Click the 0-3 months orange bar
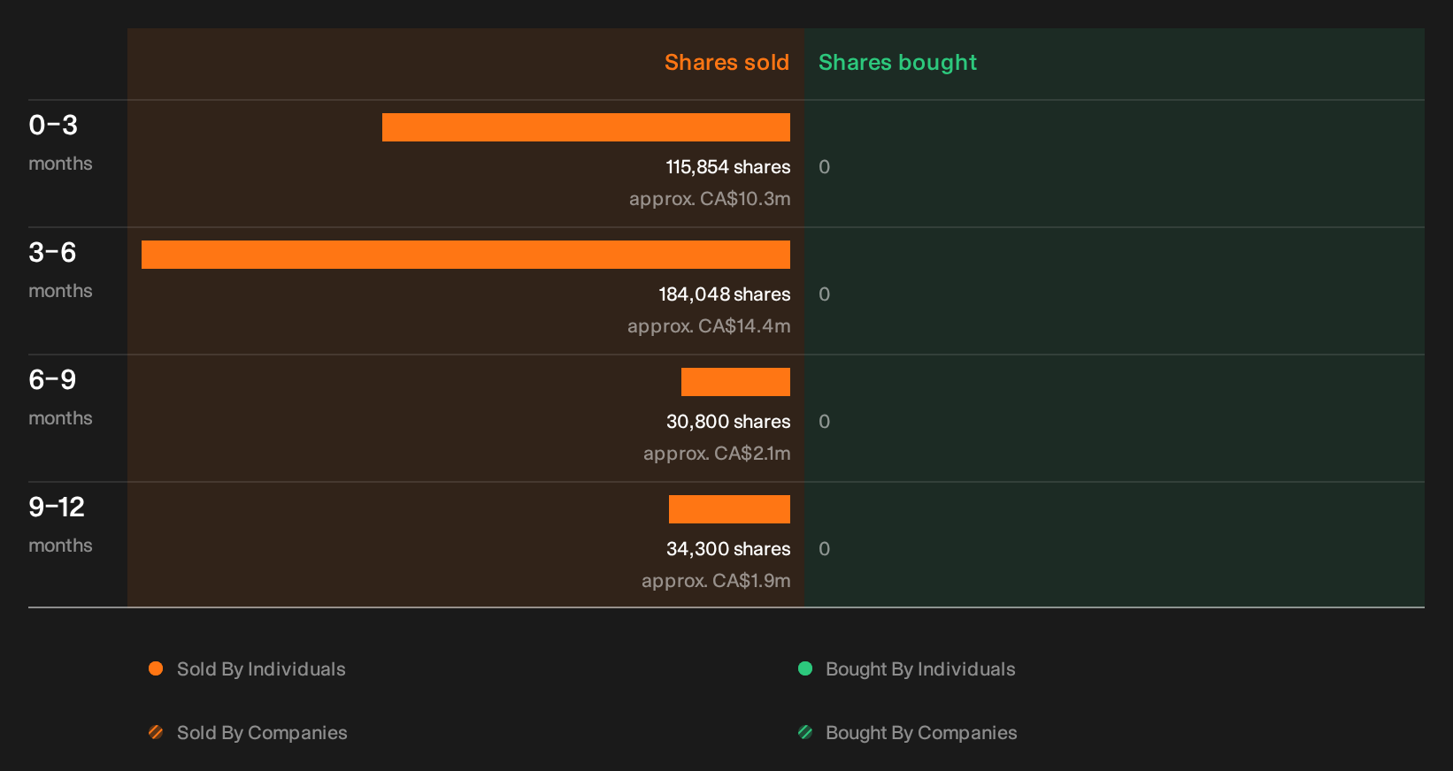This screenshot has height=771, width=1453. [x=586, y=127]
